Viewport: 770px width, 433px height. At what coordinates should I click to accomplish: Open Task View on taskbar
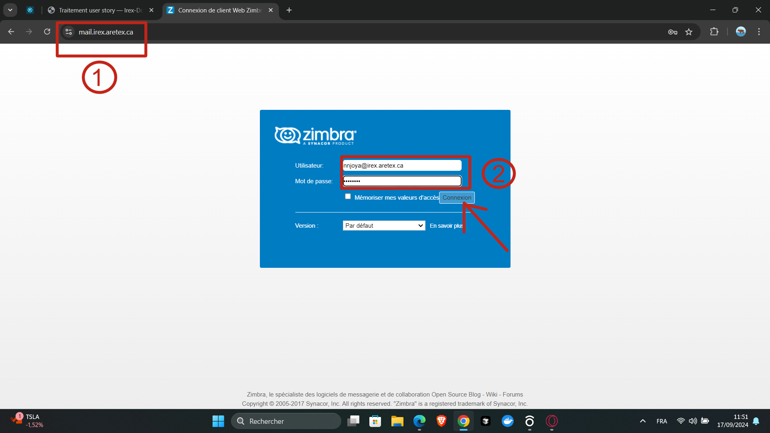[353, 421]
